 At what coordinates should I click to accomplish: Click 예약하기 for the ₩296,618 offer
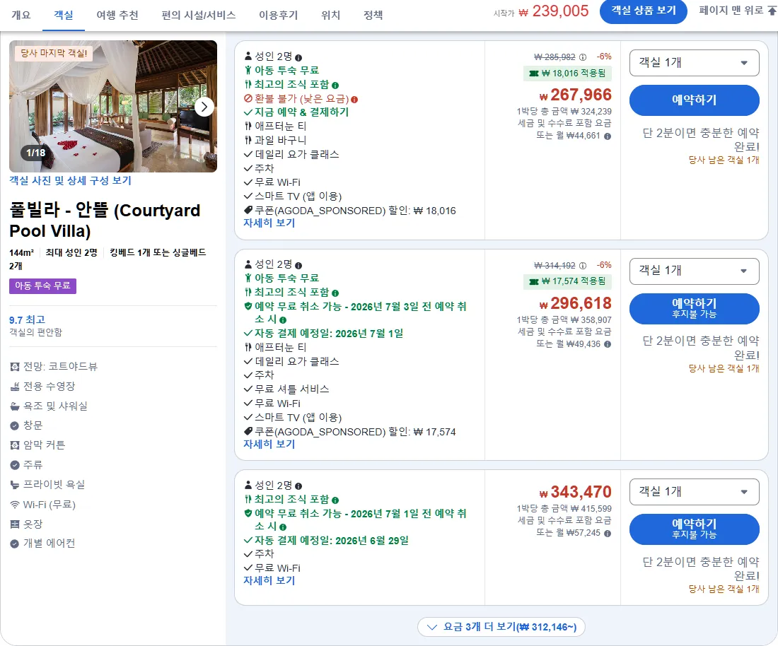(694, 308)
